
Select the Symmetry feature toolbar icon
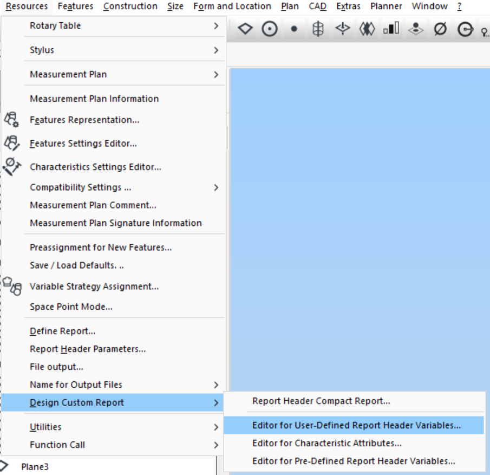coord(367,29)
